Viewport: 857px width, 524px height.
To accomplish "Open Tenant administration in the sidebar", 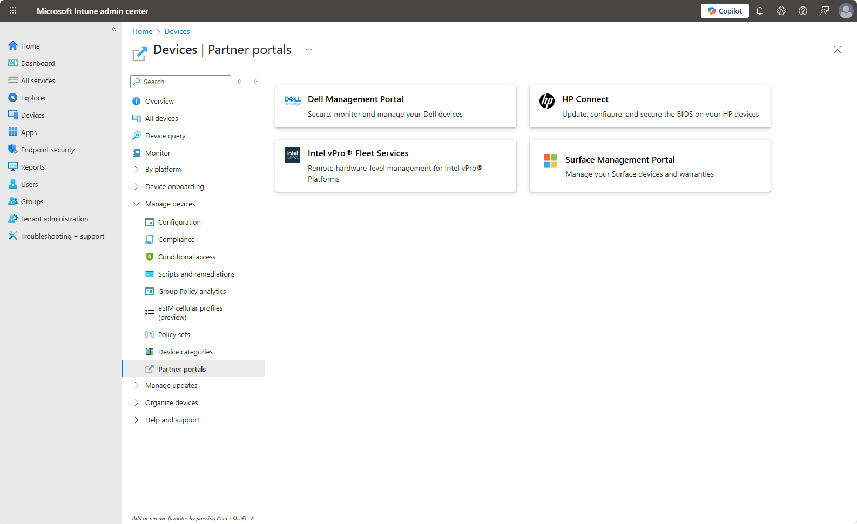I will (x=54, y=219).
